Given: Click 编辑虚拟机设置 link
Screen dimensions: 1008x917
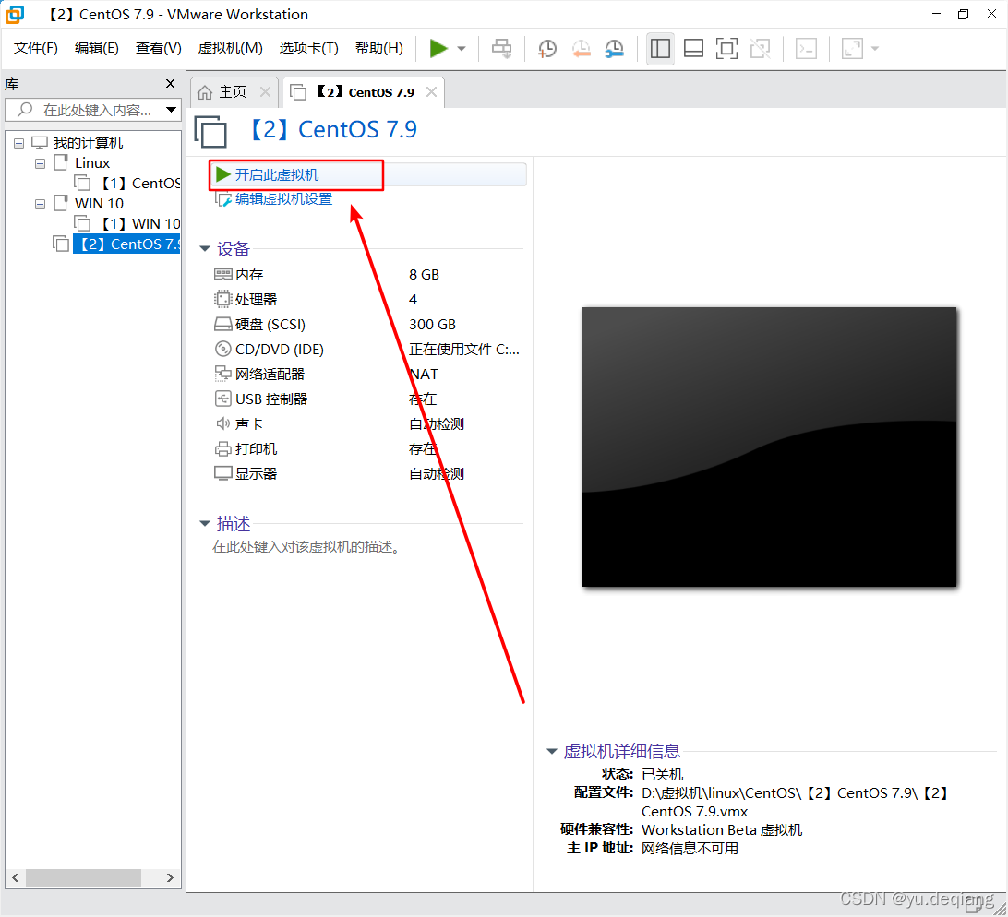Looking at the screenshot, I should pos(283,199).
